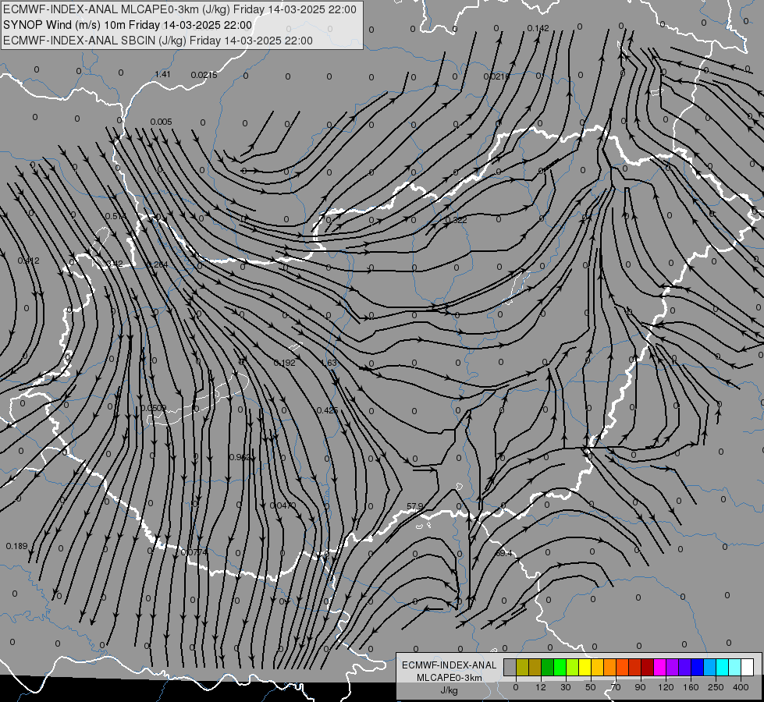Click the 0.322 data value
764x702 pixels.
(x=456, y=220)
